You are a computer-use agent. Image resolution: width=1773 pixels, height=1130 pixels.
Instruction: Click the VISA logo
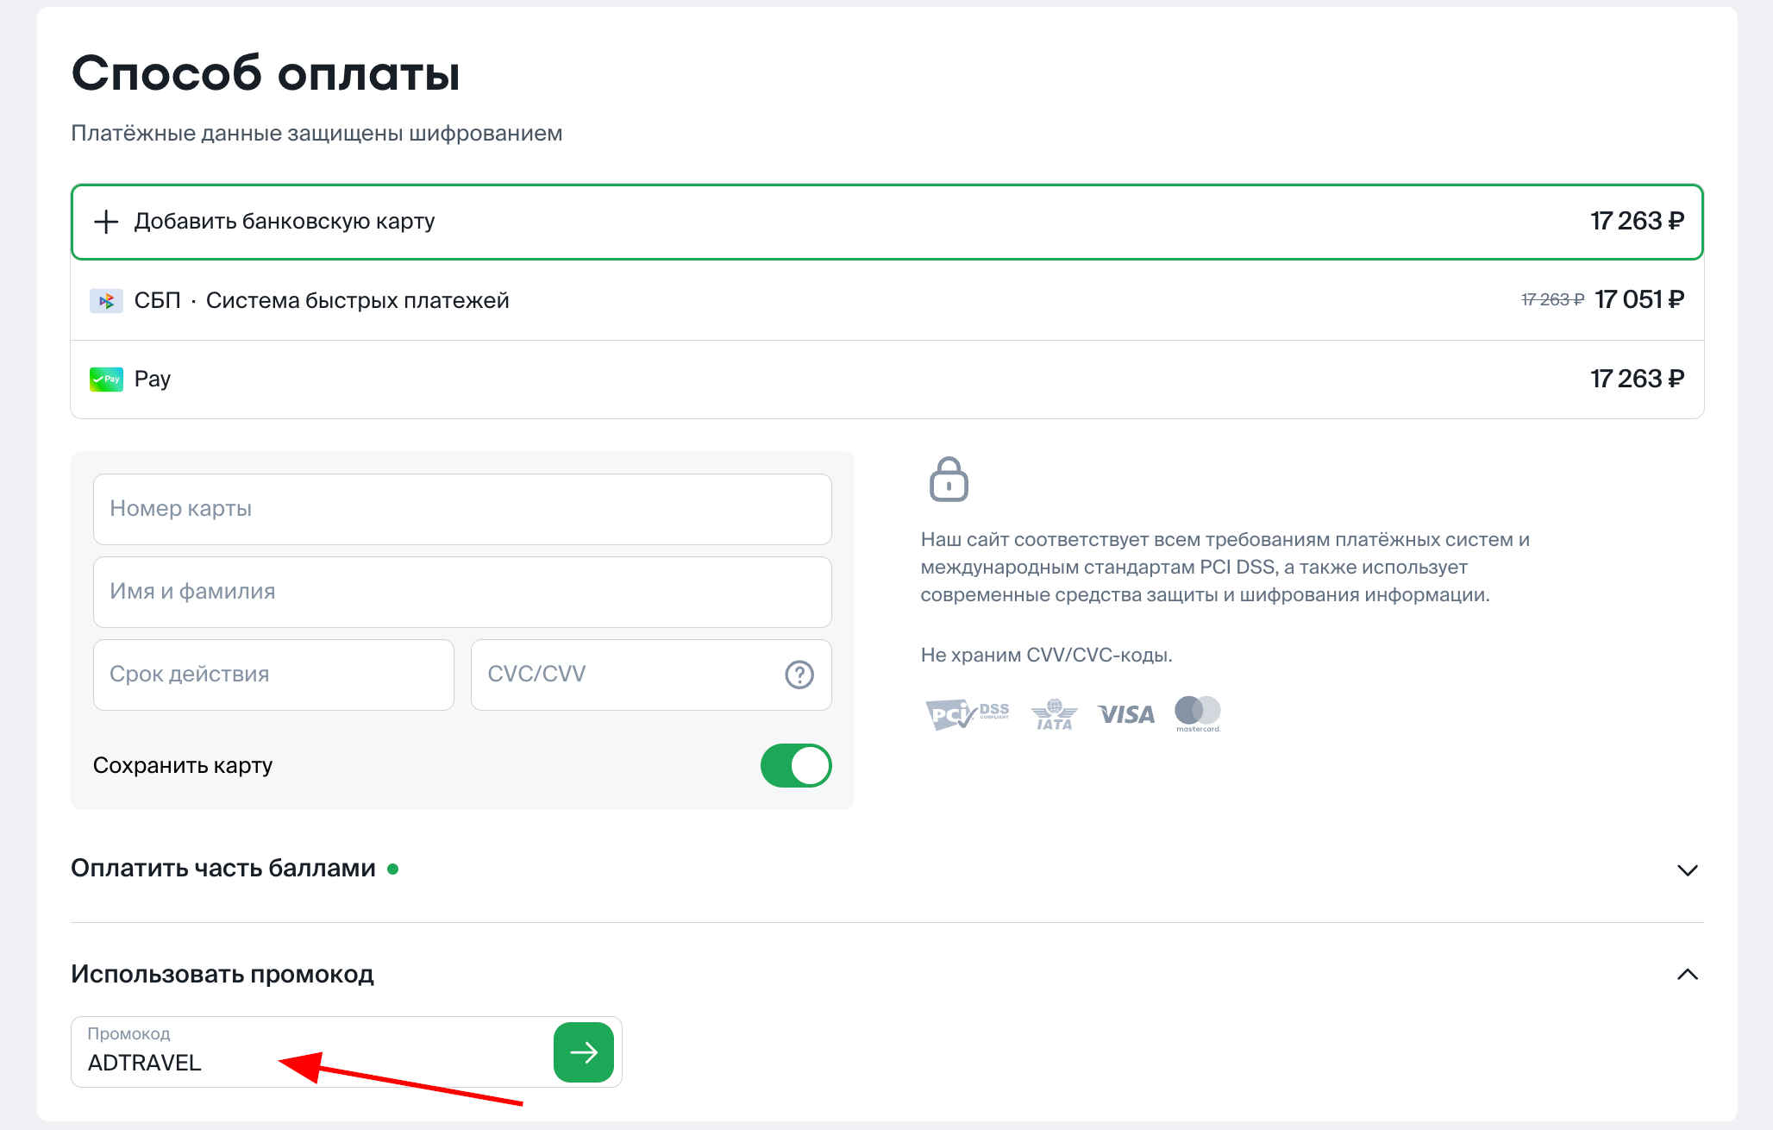1125,714
